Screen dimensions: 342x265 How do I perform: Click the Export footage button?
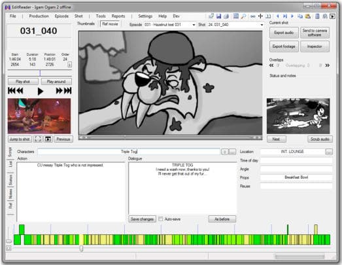pyautogui.click(x=284, y=46)
